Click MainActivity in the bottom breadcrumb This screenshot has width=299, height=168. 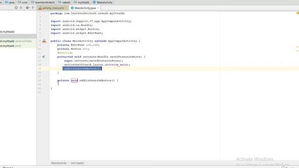(59, 163)
